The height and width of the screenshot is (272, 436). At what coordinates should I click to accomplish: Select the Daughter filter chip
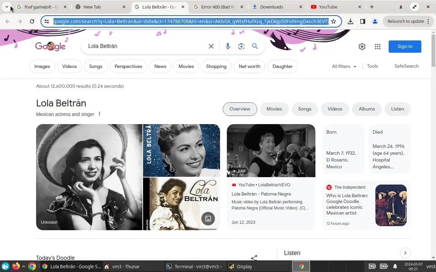tap(283, 66)
